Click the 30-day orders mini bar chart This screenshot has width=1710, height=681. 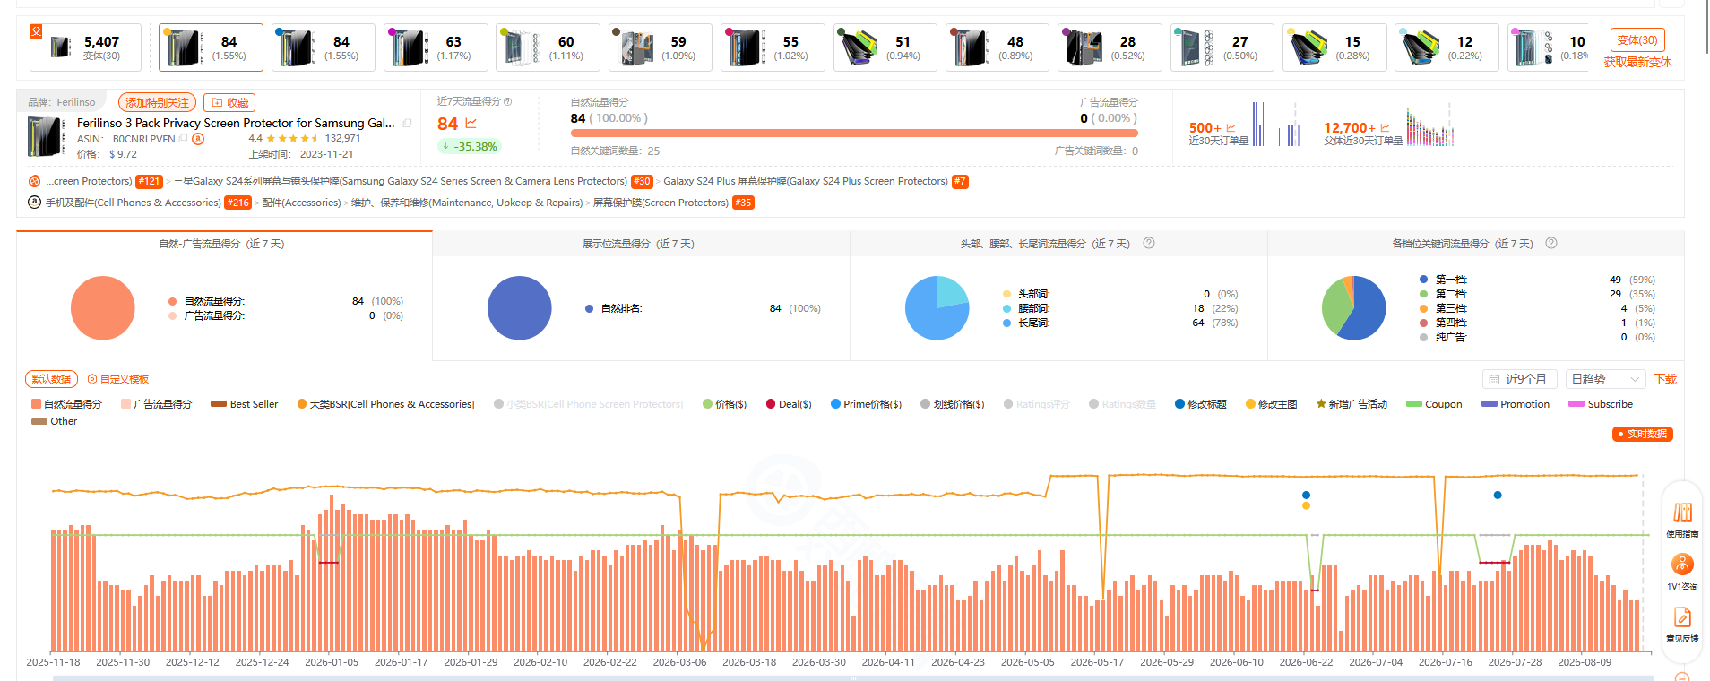(1276, 124)
